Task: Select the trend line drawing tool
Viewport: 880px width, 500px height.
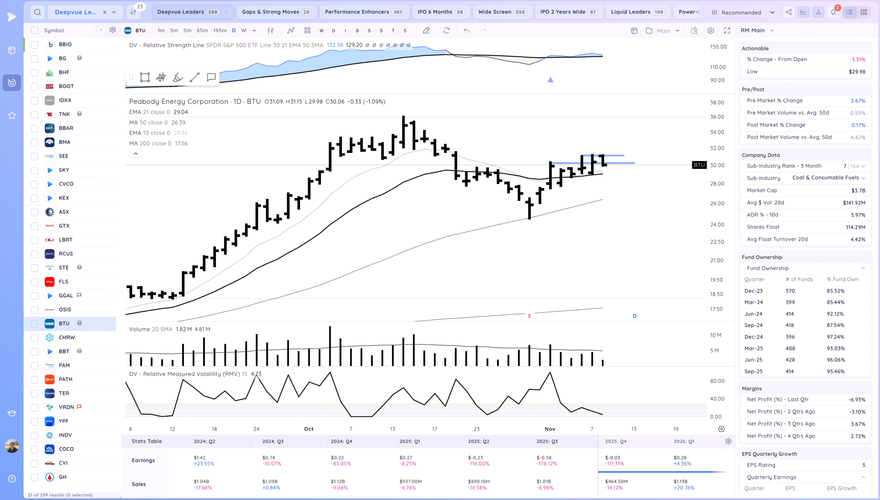Action: pos(195,77)
